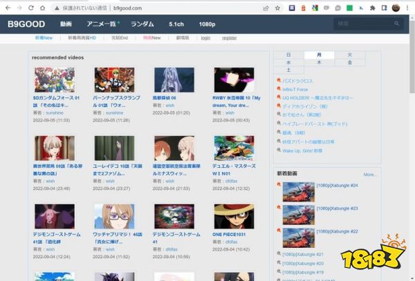The height and width of the screenshot is (281, 415).
Task: Toggle the browser side panel icon
Action: pos(384,8)
